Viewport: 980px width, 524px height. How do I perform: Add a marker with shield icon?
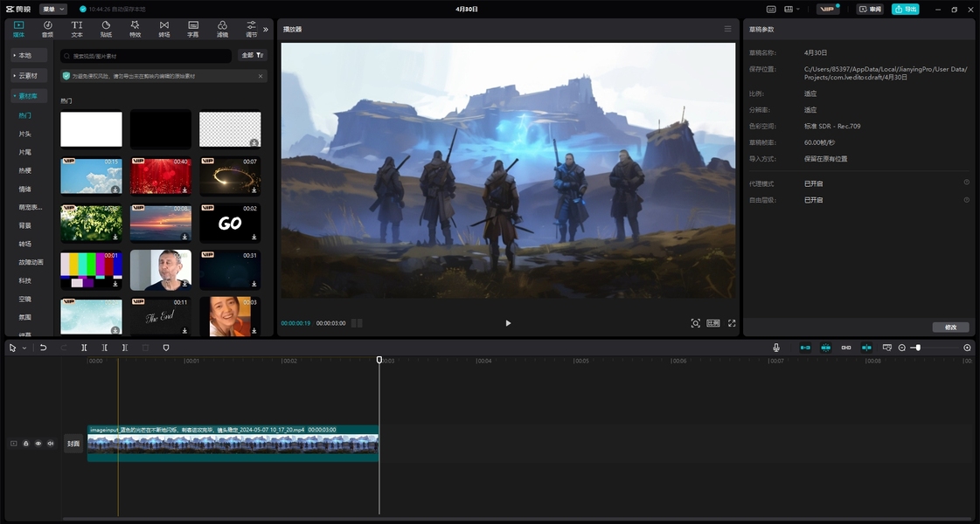click(165, 348)
